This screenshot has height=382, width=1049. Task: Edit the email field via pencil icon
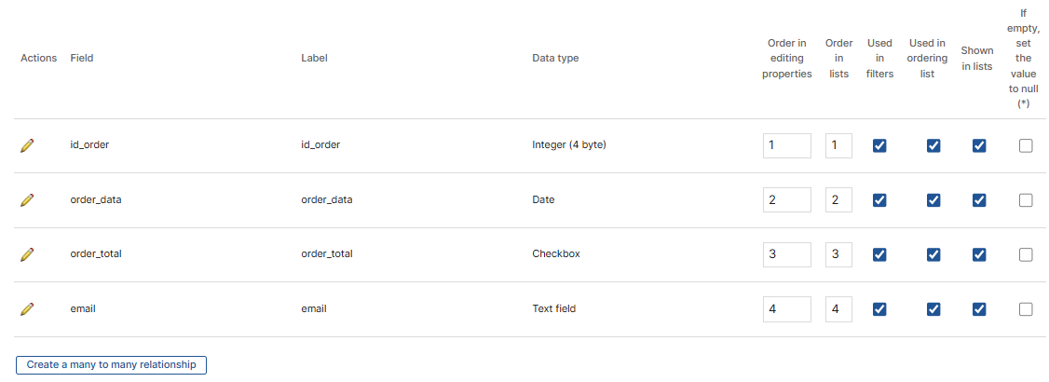pos(27,309)
